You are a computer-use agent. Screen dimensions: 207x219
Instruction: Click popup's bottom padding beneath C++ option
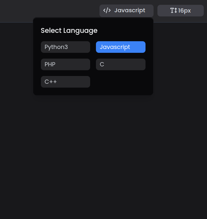[x=65, y=91]
